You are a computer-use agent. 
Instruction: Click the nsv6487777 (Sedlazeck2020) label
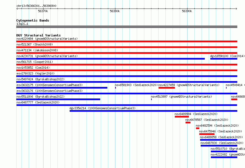38,102
